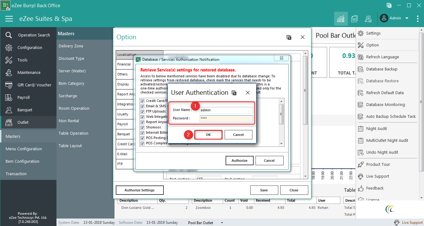
Task: Click the Refresh Language icon
Action: pyautogui.click(x=361, y=57)
